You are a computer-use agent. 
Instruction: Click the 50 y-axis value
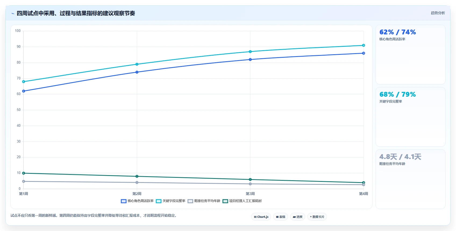coord(19,110)
